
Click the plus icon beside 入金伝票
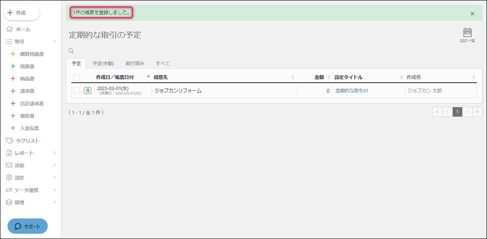(13, 128)
